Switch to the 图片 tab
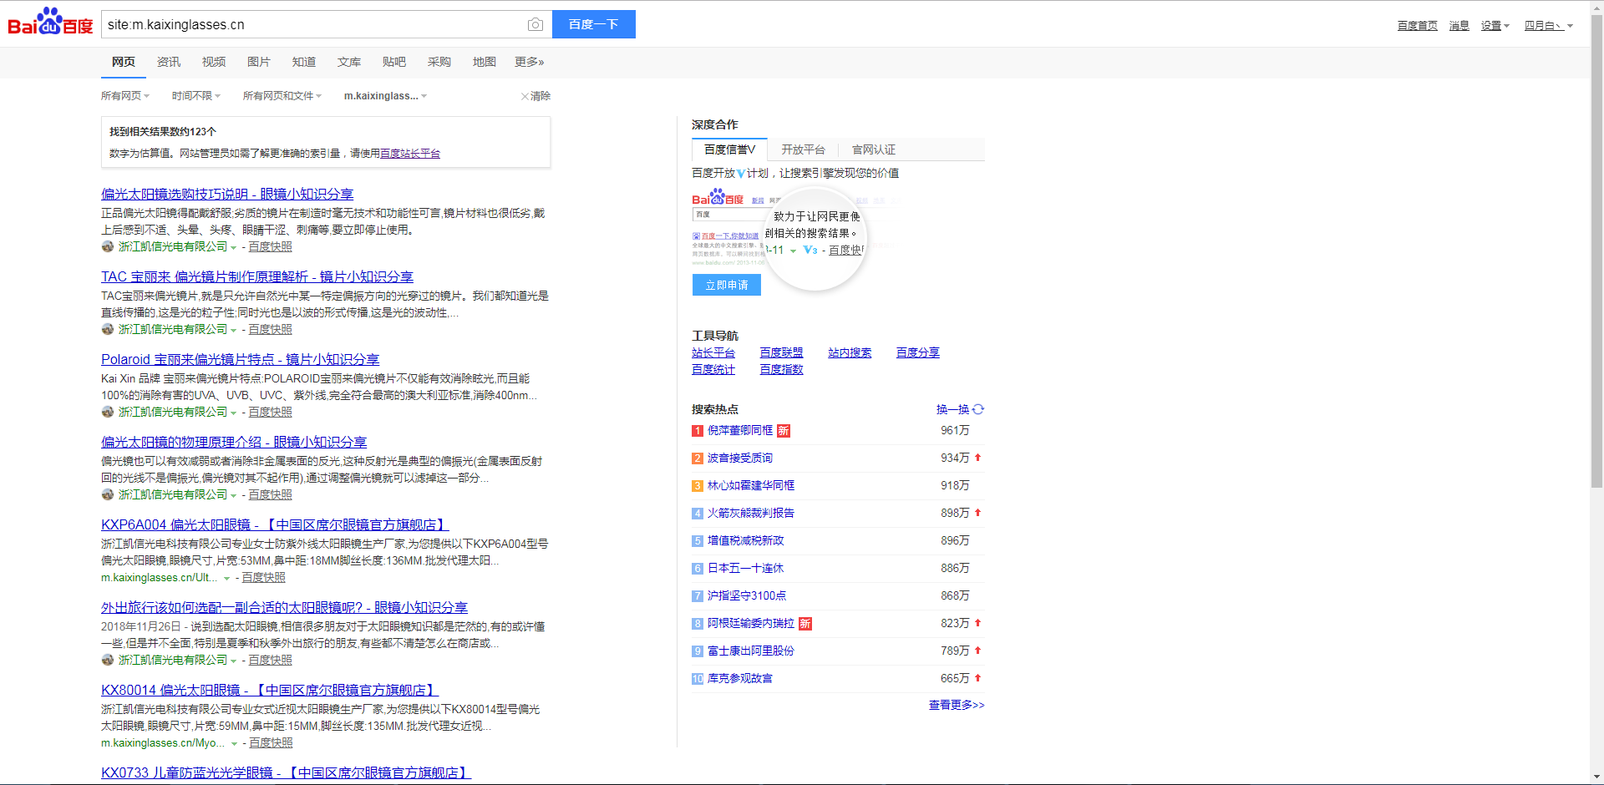1604x785 pixels. 259,62
